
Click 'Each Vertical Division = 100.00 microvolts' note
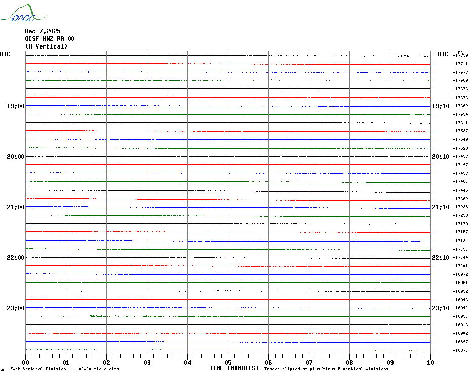point(65,369)
